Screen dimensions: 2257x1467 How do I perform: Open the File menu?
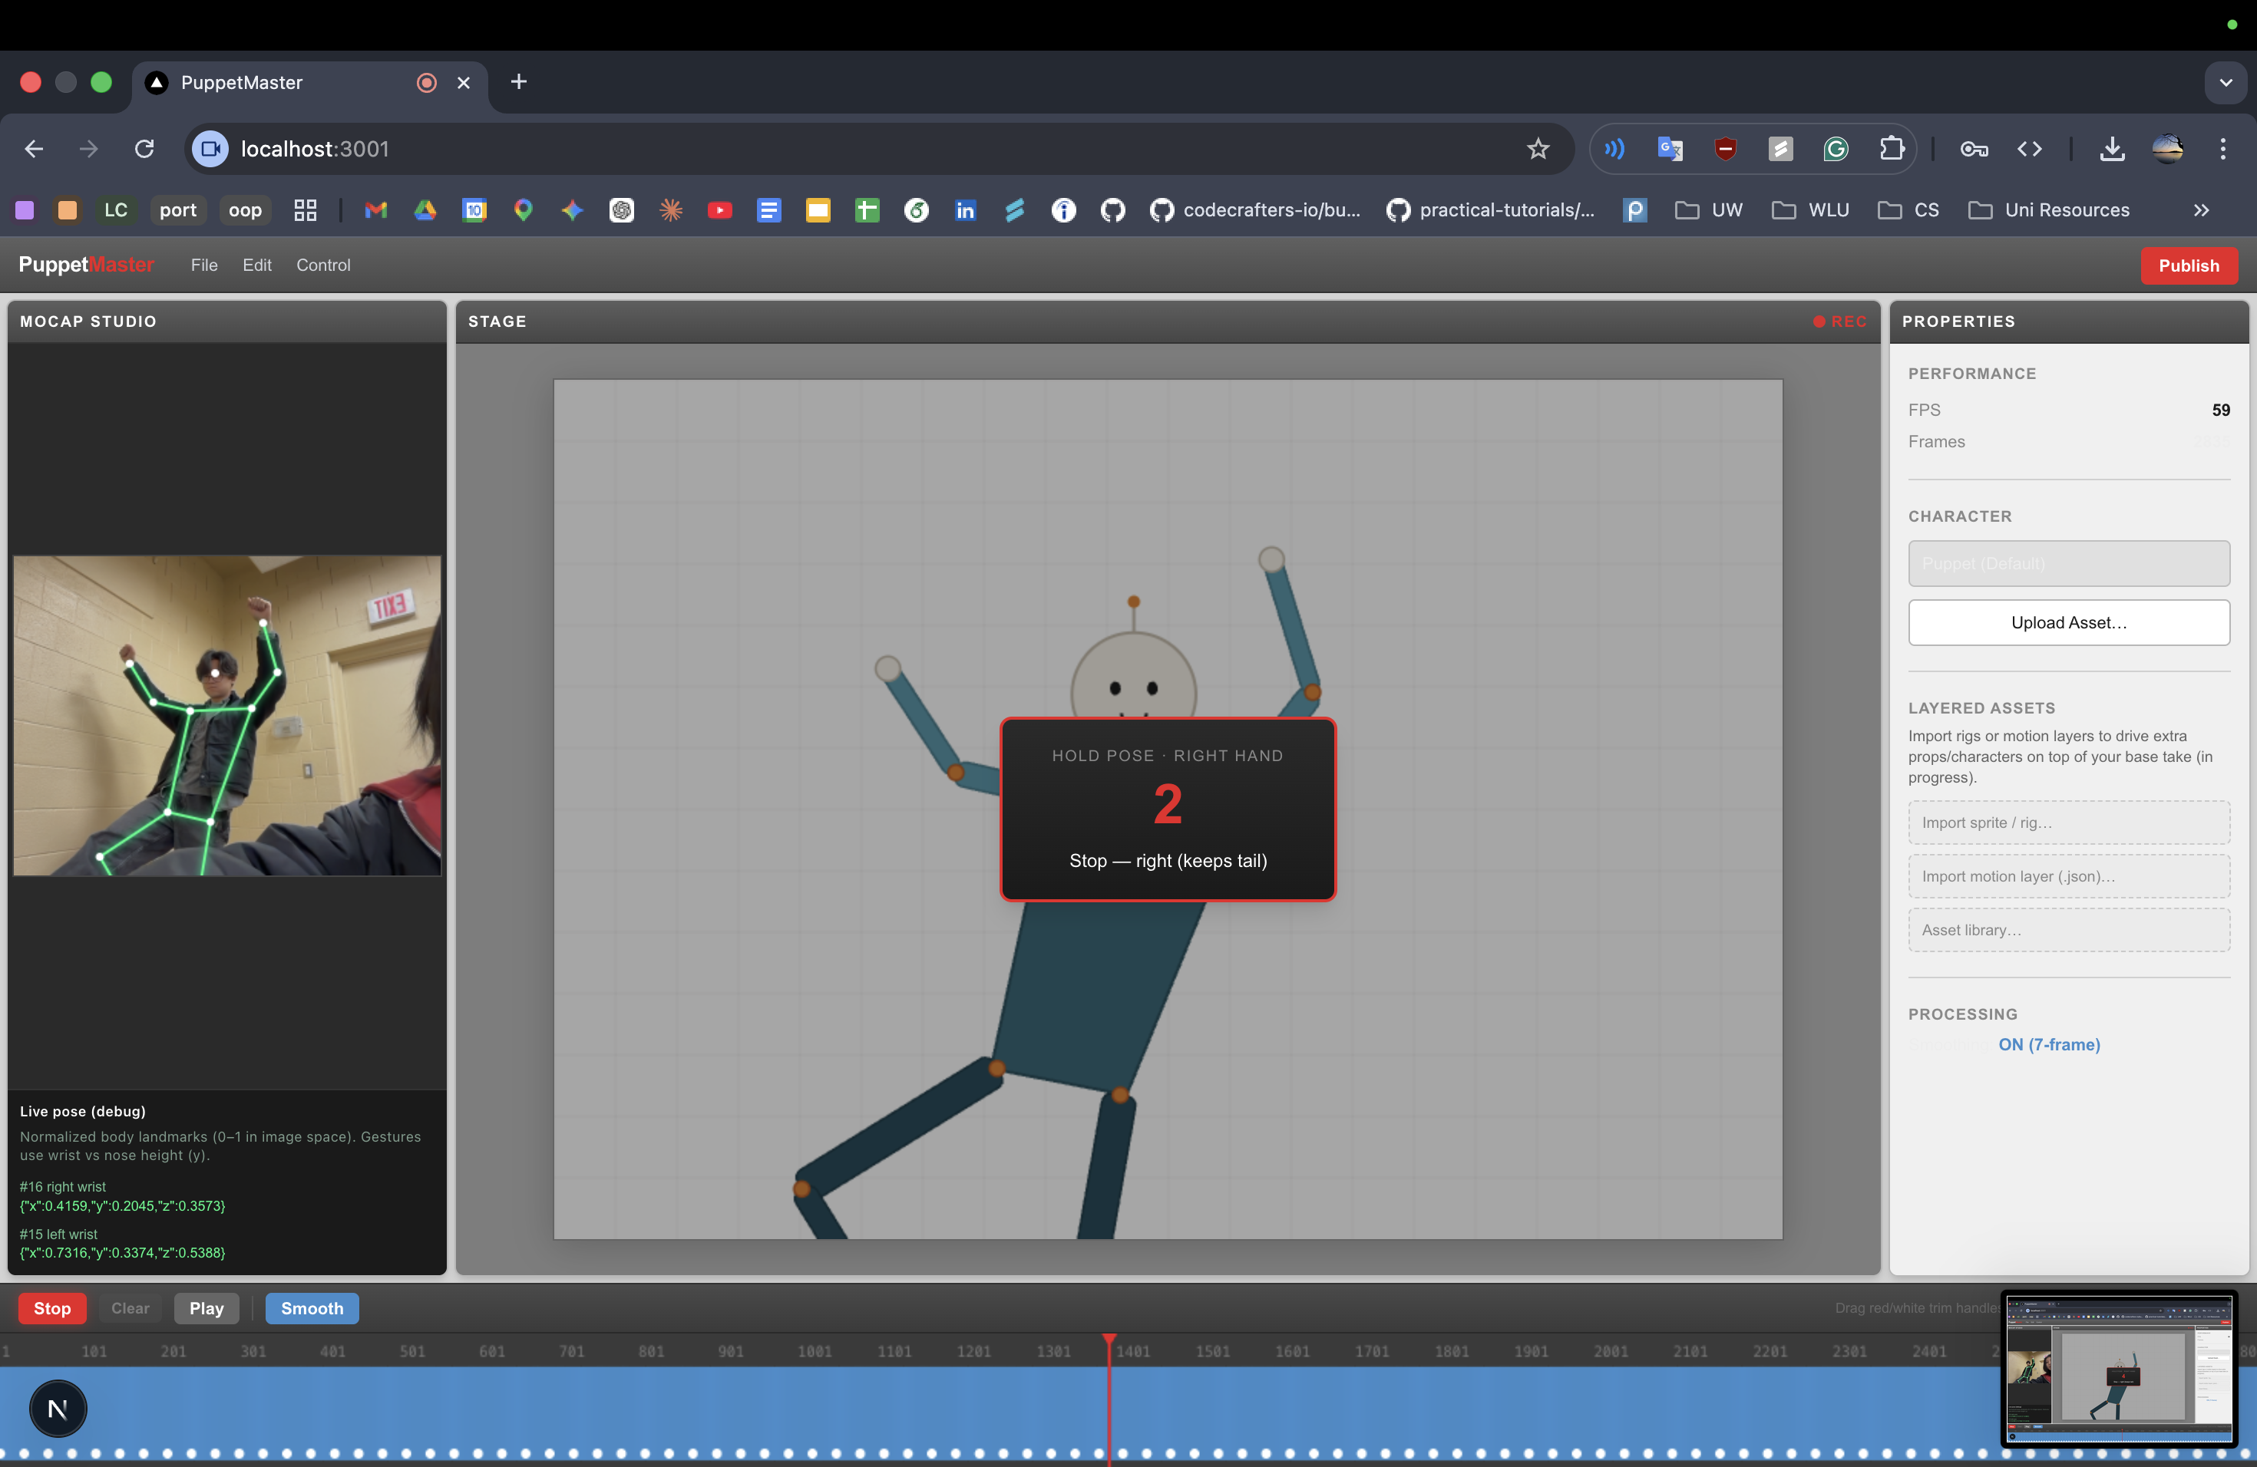pyautogui.click(x=204, y=265)
